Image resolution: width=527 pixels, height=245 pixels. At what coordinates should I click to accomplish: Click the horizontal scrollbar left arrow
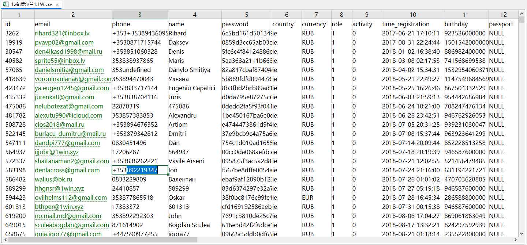click(5, 240)
